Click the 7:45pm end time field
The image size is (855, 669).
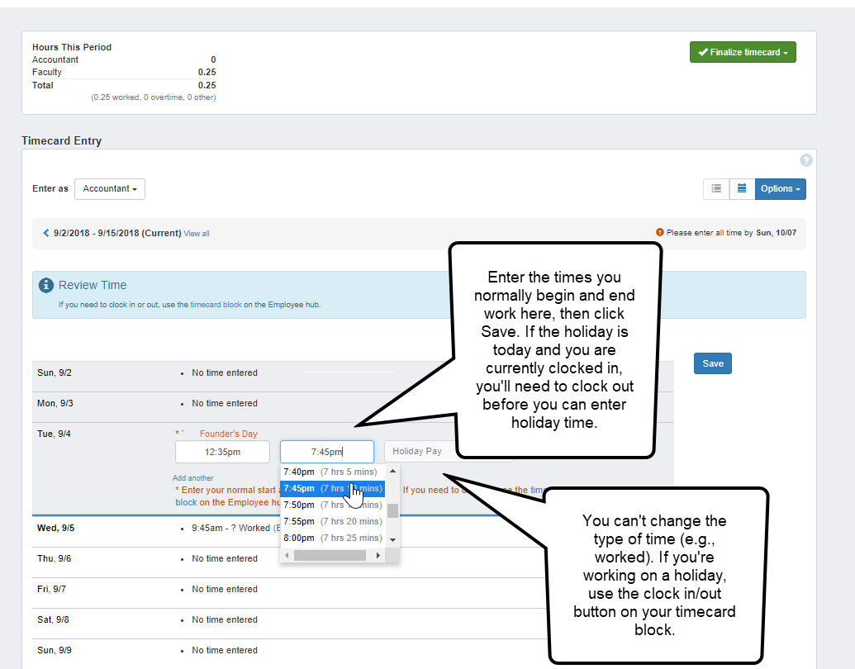327,452
